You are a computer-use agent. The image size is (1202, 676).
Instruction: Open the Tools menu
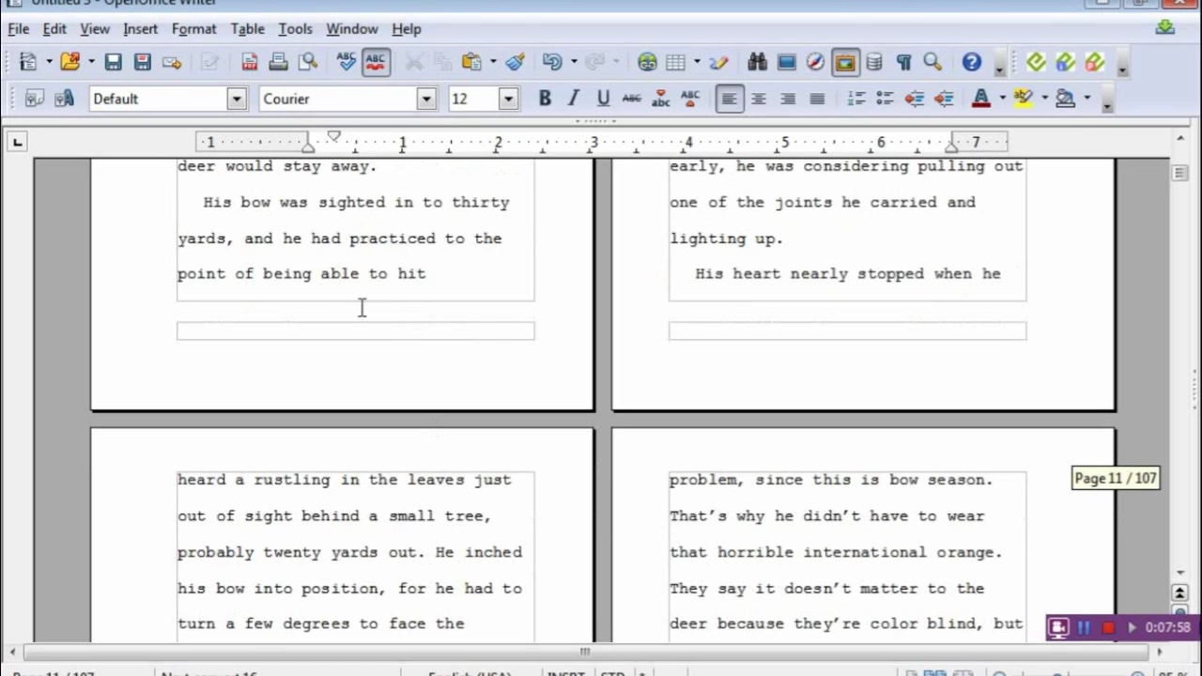(295, 29)
